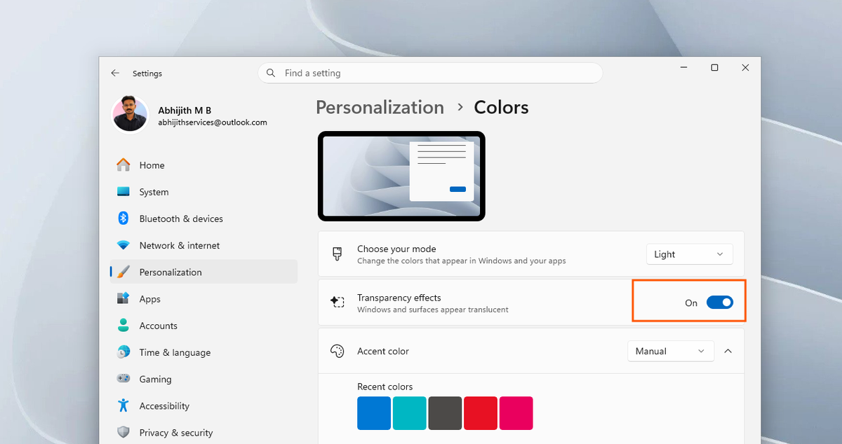Screen dimensions: 842x444
Task: Click the Personalization breadcrumb link
Action: click(x=380, y=107)
